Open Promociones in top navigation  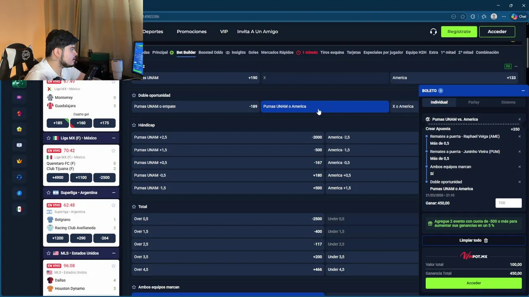[191, 32]
